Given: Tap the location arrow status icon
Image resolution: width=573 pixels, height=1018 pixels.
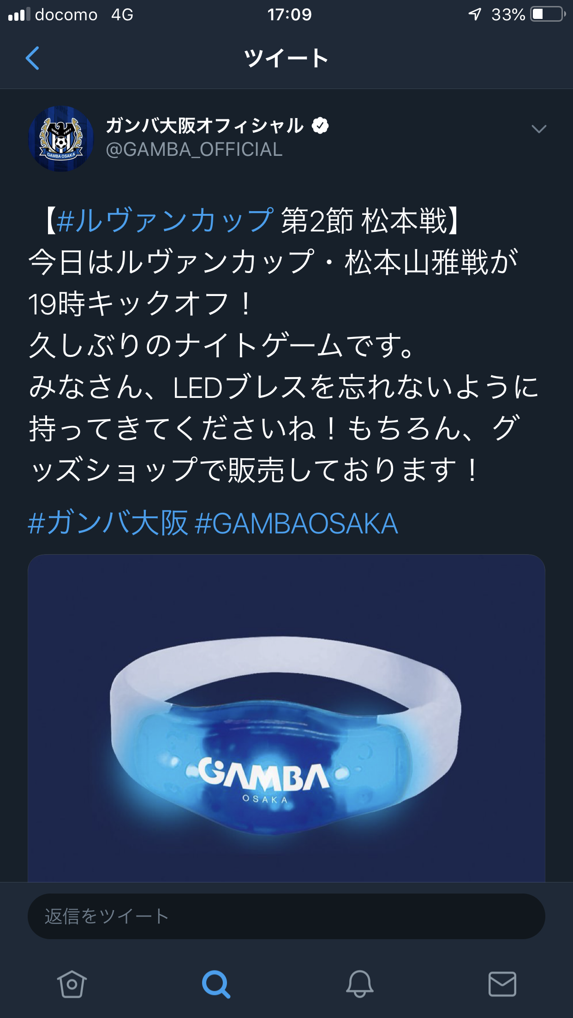Looking at the screenshot, I should pyautogui.click(x=475, y=14).
